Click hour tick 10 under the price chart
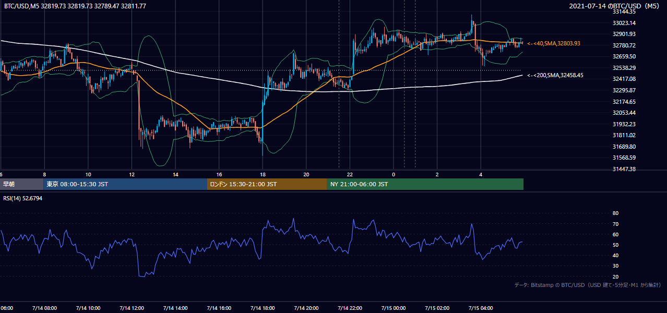Image resolution: width=667 pixels, height=313 pixels. (88, 174)
